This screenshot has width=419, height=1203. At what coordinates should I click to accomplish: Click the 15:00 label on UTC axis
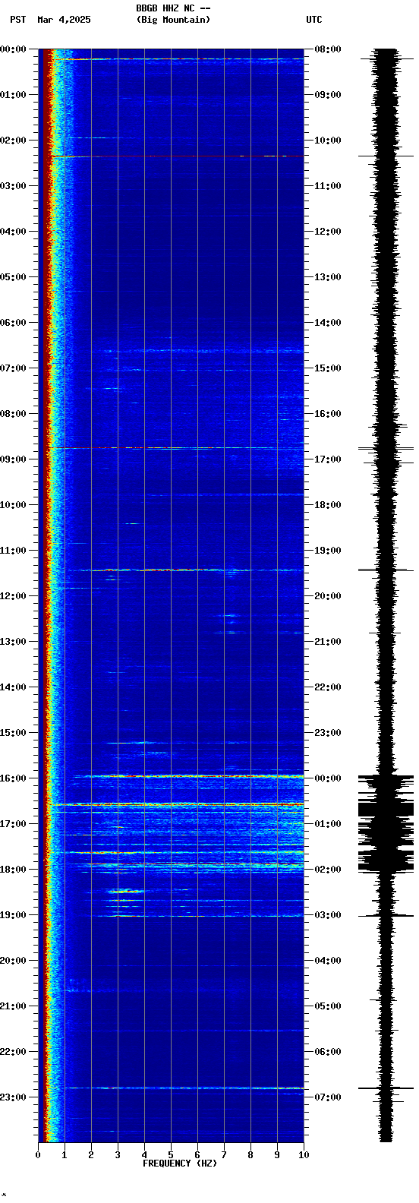328,368
